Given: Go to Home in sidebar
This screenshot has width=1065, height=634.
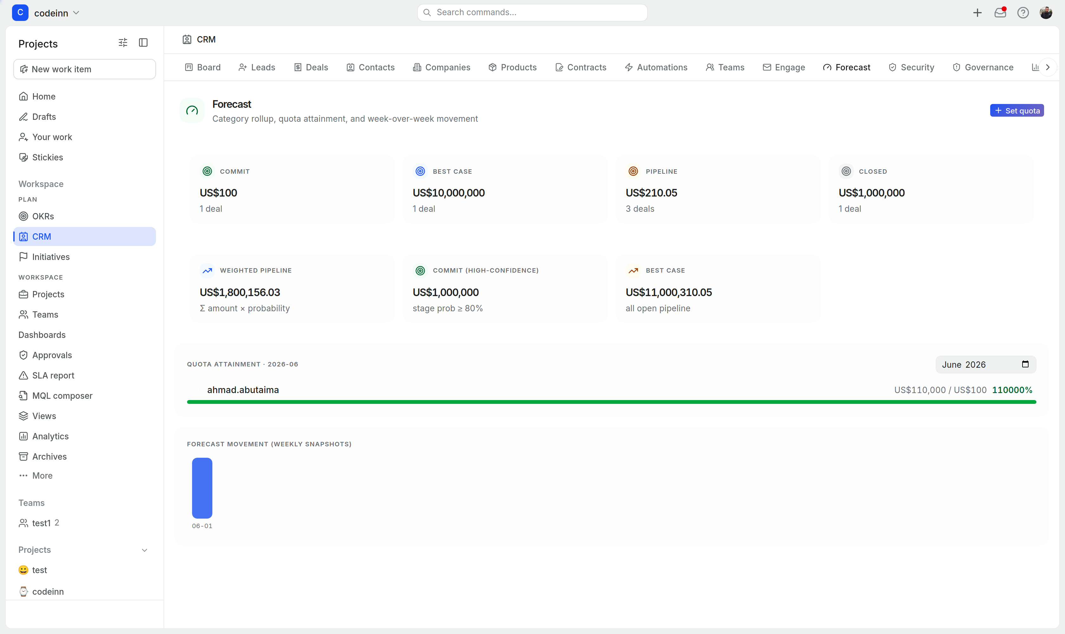Looking at the screenshot, I should click(85, 97).
